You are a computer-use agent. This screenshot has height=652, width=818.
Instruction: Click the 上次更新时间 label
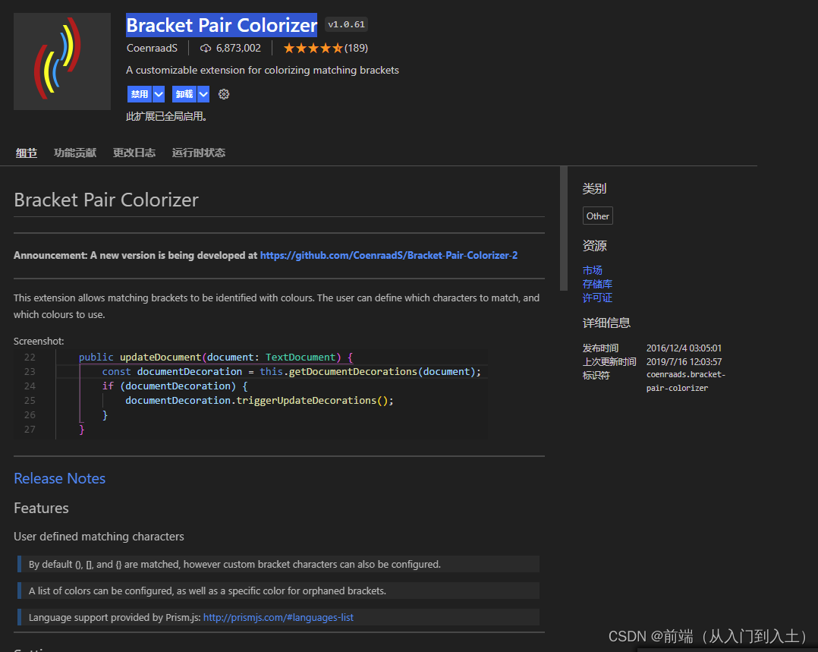pos(609,362)
